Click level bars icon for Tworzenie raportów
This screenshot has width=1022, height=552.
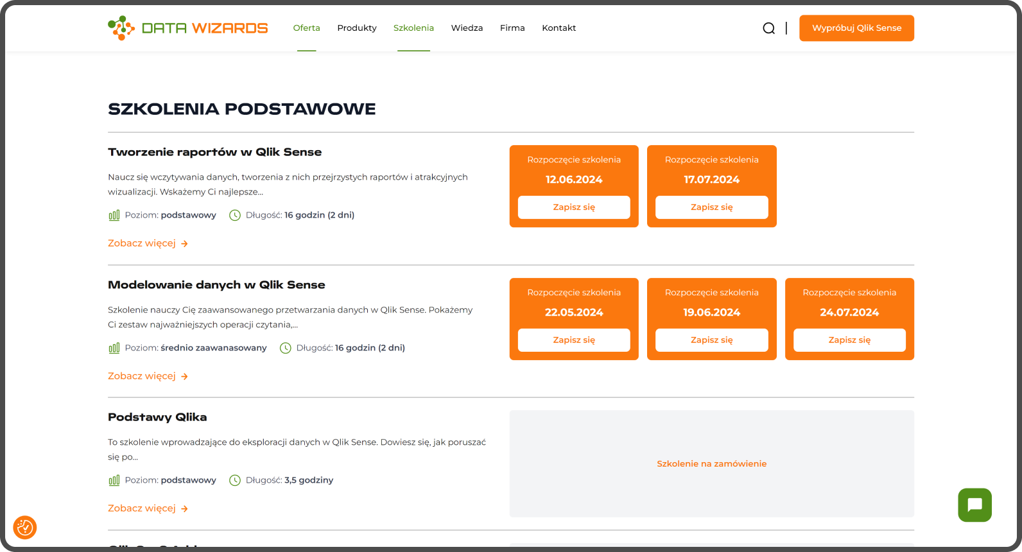tap(114, 216)
